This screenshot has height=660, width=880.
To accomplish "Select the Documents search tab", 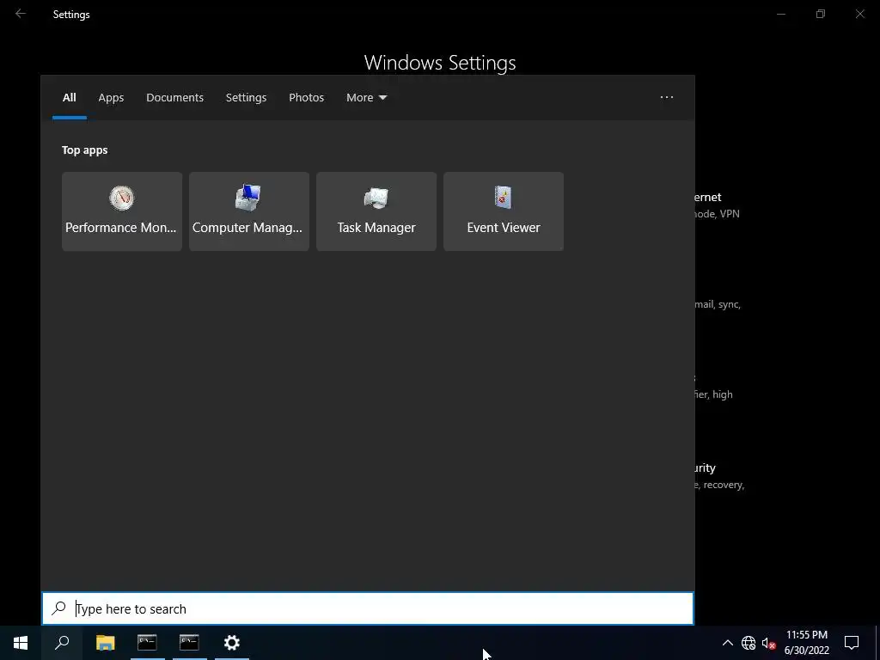I will click(174, 98).
